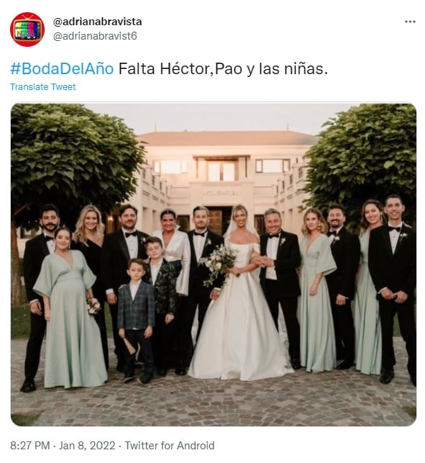Open the TV-logo profile avatar

coord(27,30)
